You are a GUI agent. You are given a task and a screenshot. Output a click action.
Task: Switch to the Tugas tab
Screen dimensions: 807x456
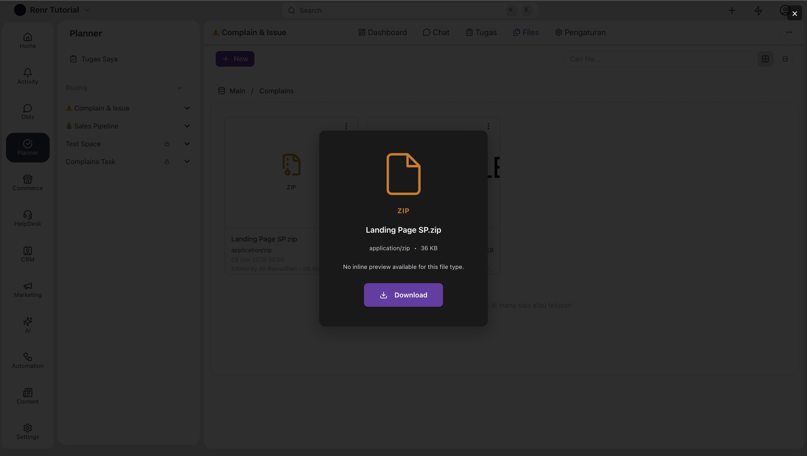tap(481, 32)
